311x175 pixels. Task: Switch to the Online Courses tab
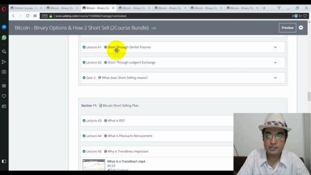point(26,8)
